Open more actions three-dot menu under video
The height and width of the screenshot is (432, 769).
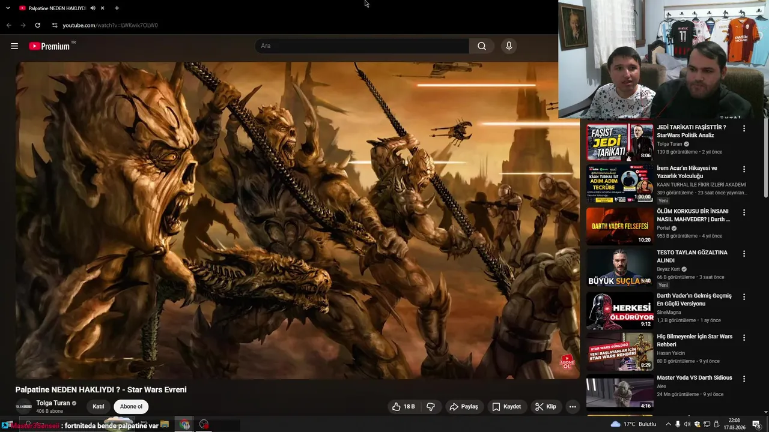[573, 407]
